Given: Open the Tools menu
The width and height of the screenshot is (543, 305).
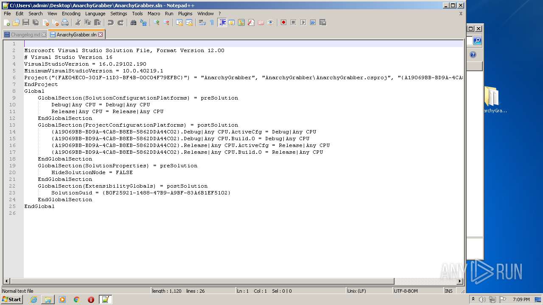Looking at the screenshot, I should pos(137,14).
